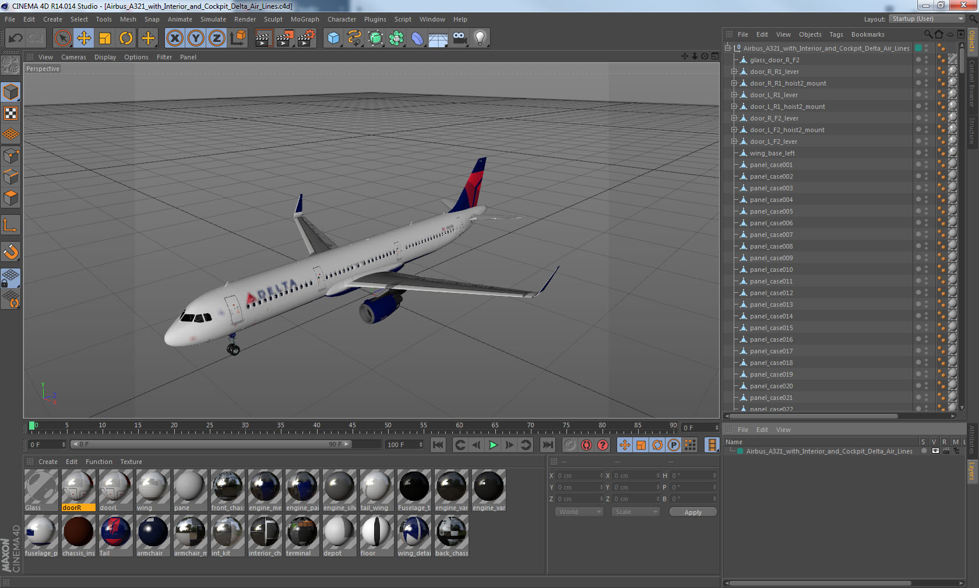This screenshot has height=588, width=979.
Task: Switch to Polygons mode
Action: pyautogui.click(x=10, y=198)
